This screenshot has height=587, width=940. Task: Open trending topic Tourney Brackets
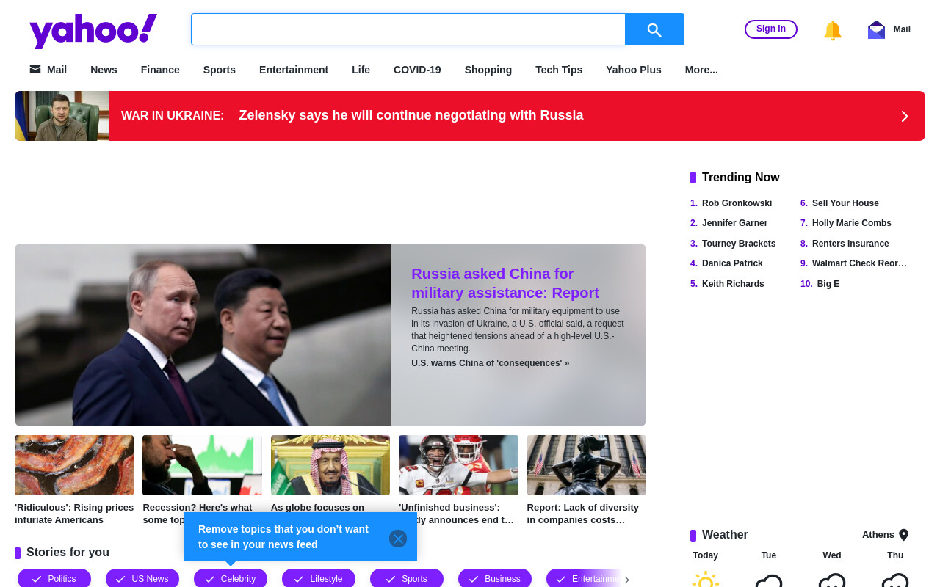[739, 244]
